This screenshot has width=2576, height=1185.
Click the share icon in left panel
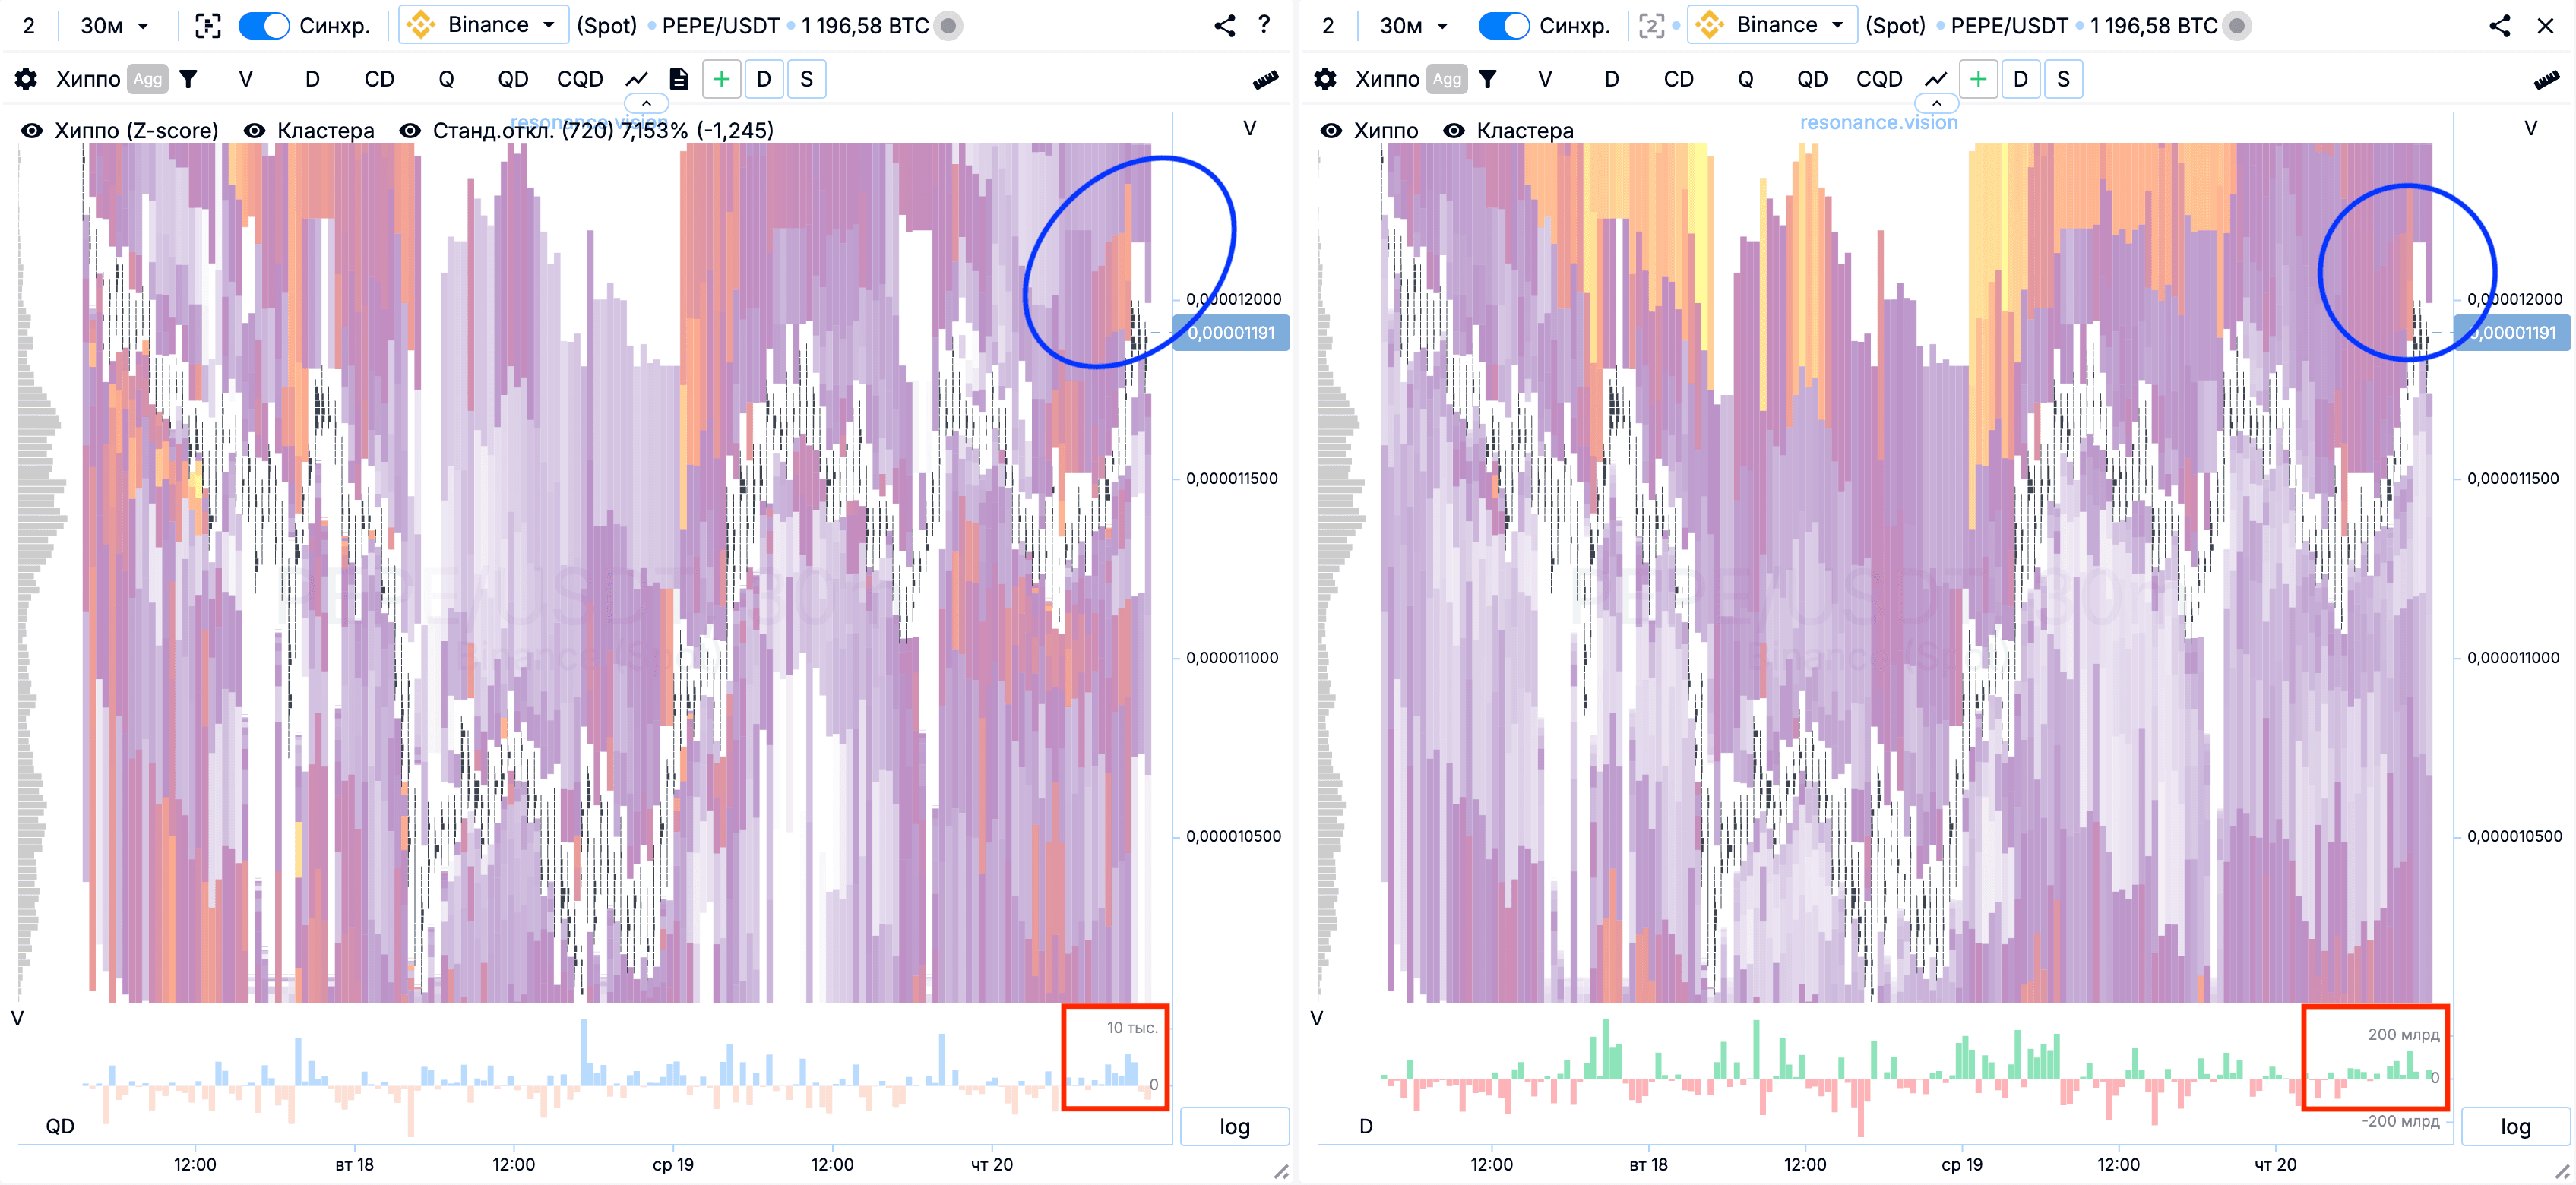coord(1225,25)
